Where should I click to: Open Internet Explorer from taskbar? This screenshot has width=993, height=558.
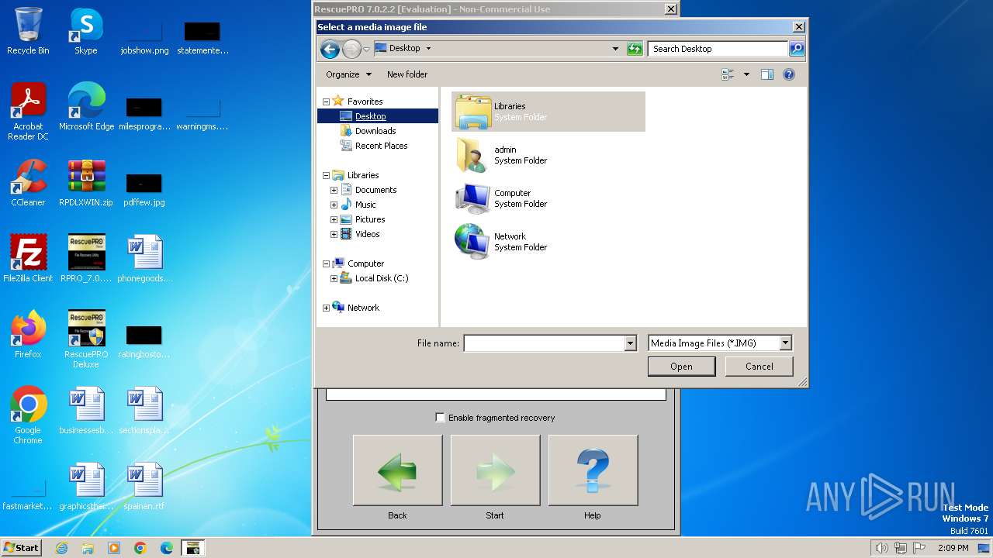point(61,548)
